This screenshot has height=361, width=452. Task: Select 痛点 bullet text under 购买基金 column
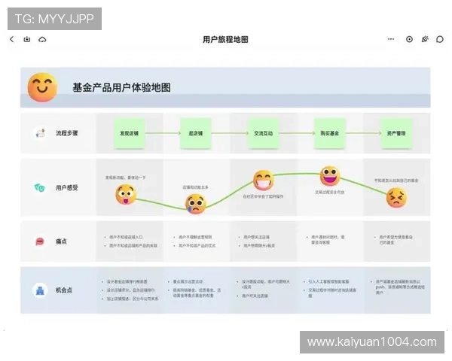tap(325, 240)
